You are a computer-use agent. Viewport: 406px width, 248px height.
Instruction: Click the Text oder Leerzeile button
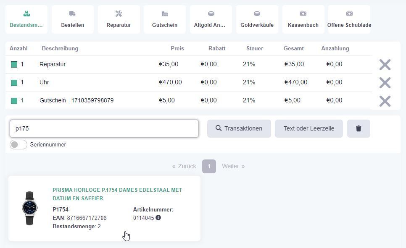click(x=309, y=128)
